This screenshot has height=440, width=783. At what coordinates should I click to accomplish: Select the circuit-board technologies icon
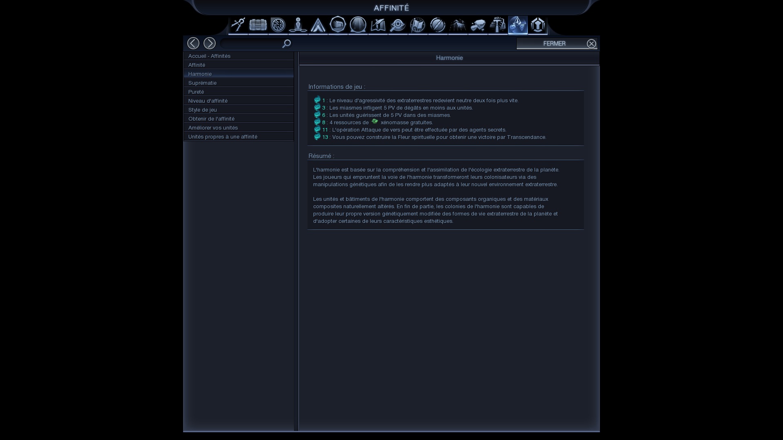pos(278,25)
